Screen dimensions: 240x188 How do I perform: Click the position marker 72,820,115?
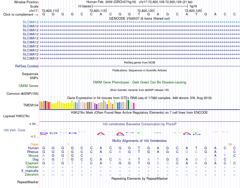[98, 11]
